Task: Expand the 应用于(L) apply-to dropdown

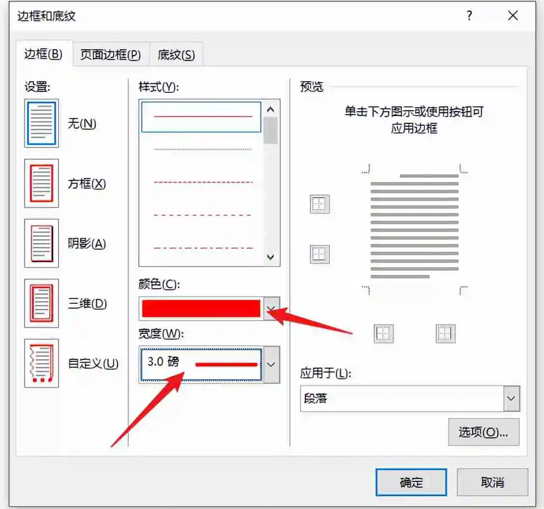Action: coord(512,398)
